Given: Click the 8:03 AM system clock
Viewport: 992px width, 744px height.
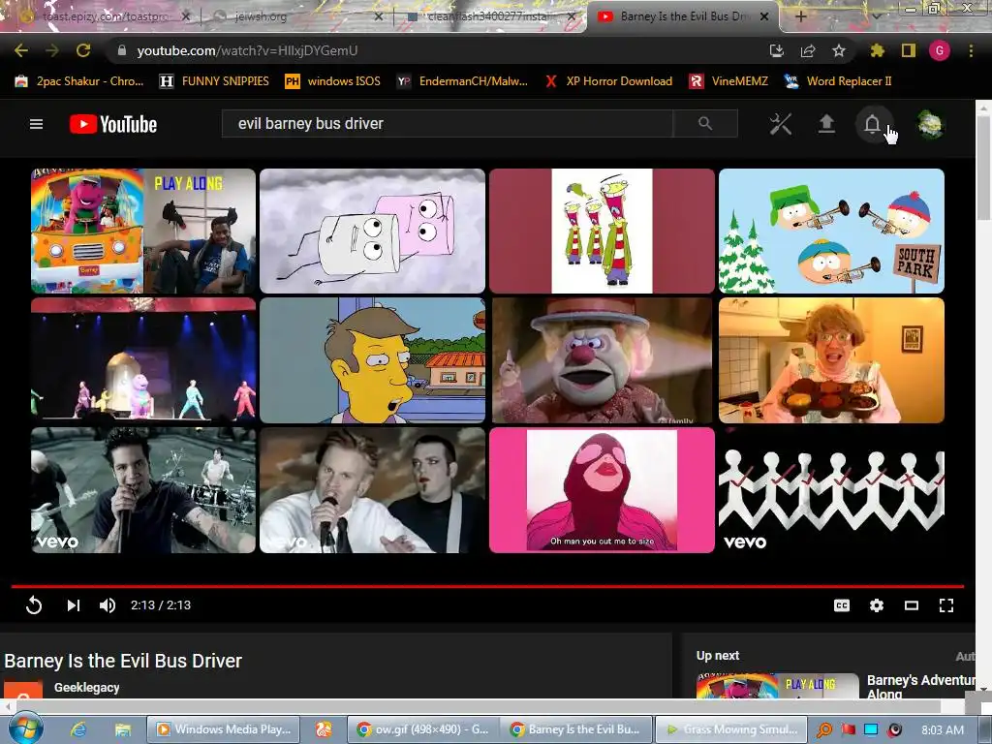Looking at the screenshot, I should pos(943,729).
